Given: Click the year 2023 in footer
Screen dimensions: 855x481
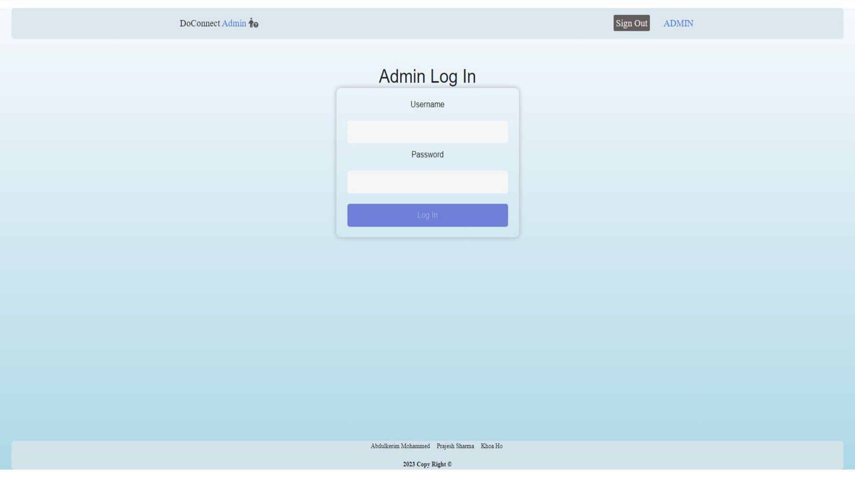Looking at the screenshot, I should click(409, 464).
